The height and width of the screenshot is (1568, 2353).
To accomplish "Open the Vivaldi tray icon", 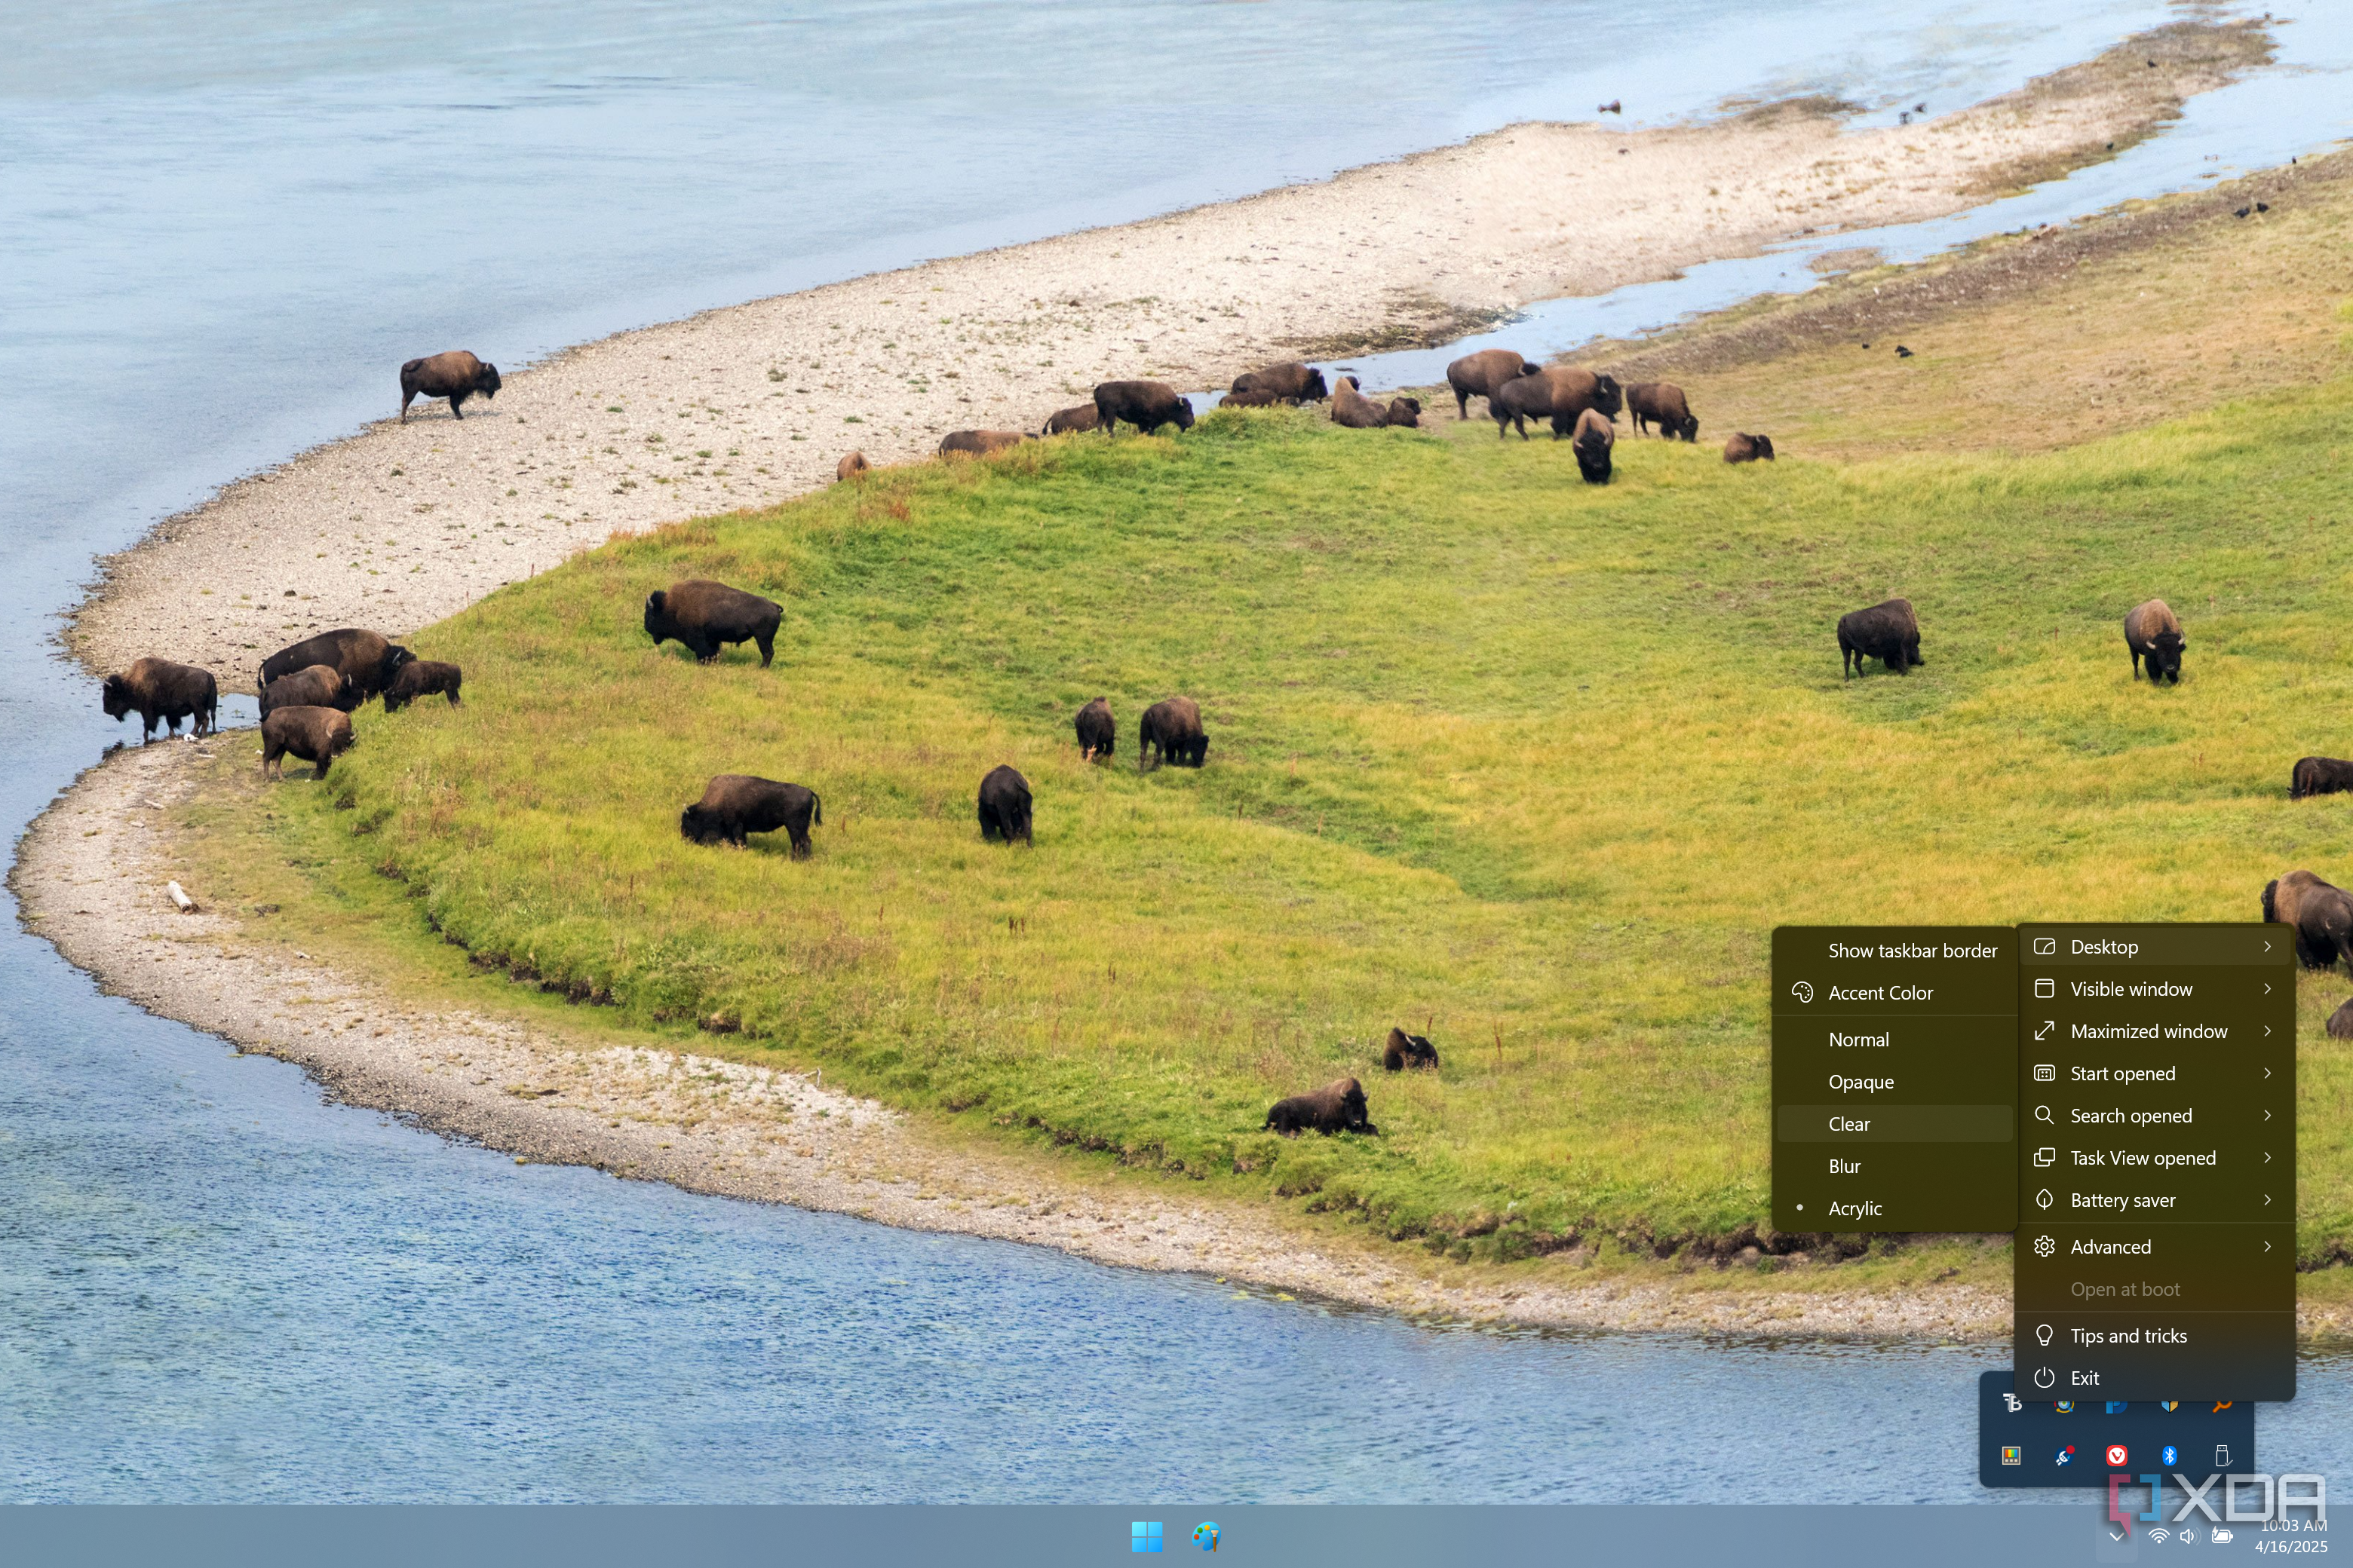I will 2116,1455.
